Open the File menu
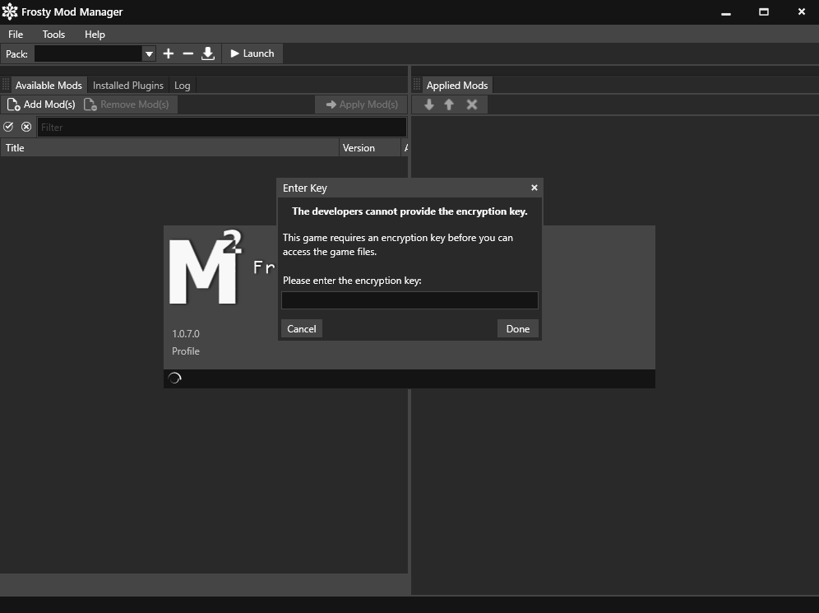The height and width of the screenshot is (613, 819). pos(16,35)
